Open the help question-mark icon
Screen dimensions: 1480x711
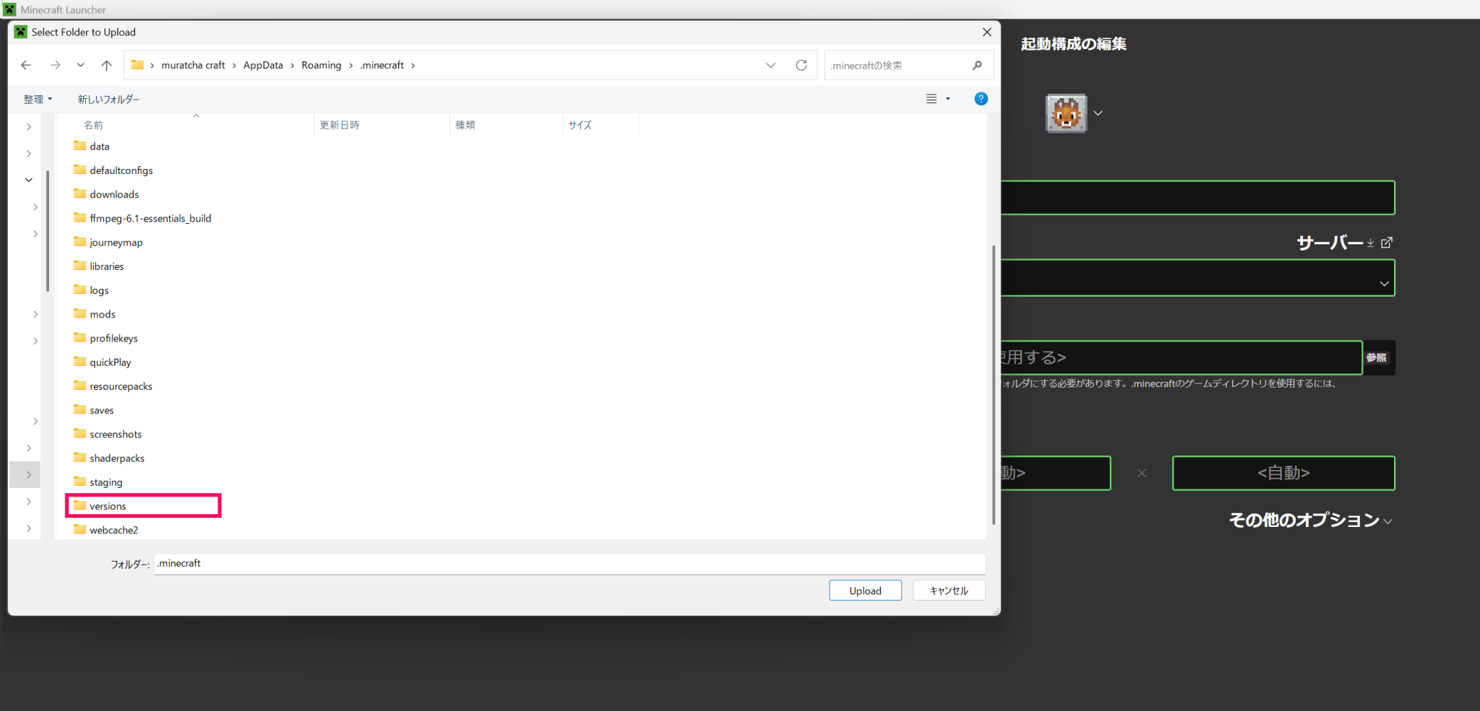click(981, 99)
